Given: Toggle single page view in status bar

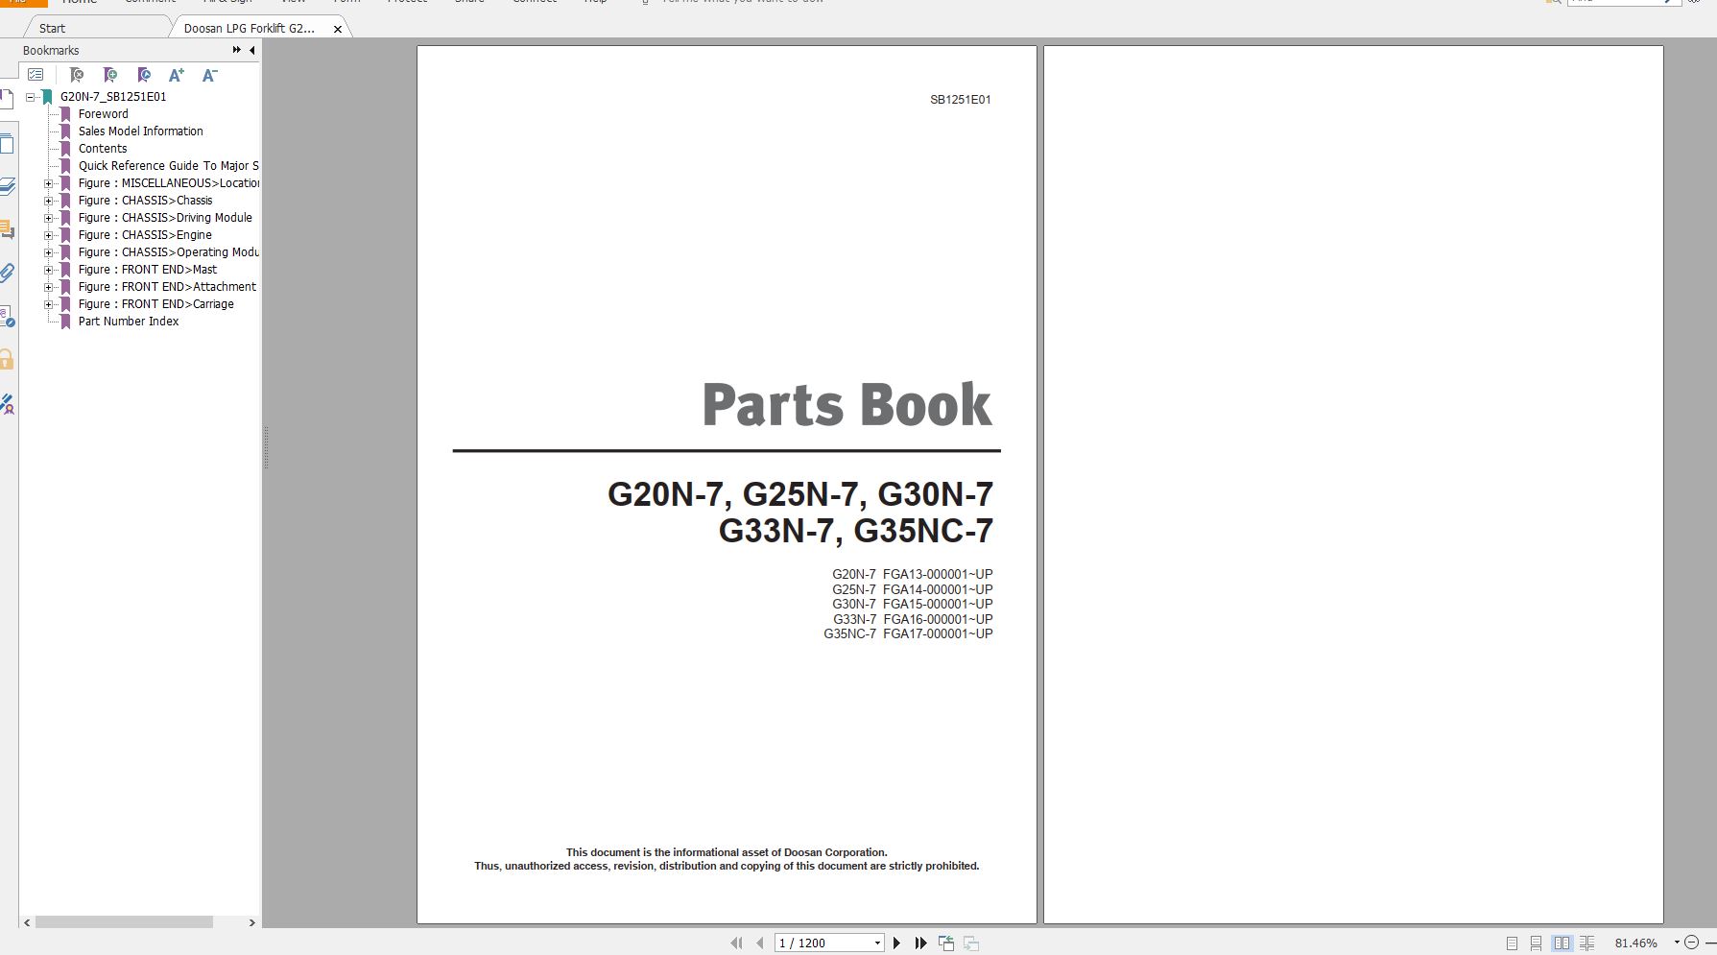Looking at the screenshot, I should tap(1512, 943).
